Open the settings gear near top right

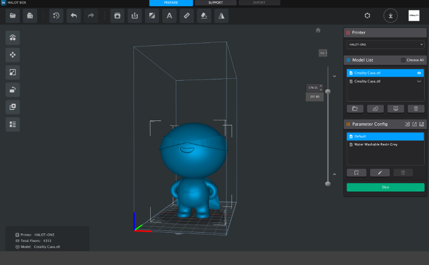367,16
